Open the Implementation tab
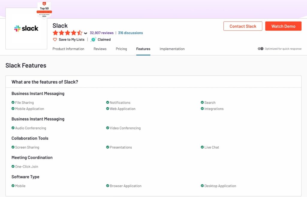This screenshot has width=307, height=197. click(x=172, y=49)
